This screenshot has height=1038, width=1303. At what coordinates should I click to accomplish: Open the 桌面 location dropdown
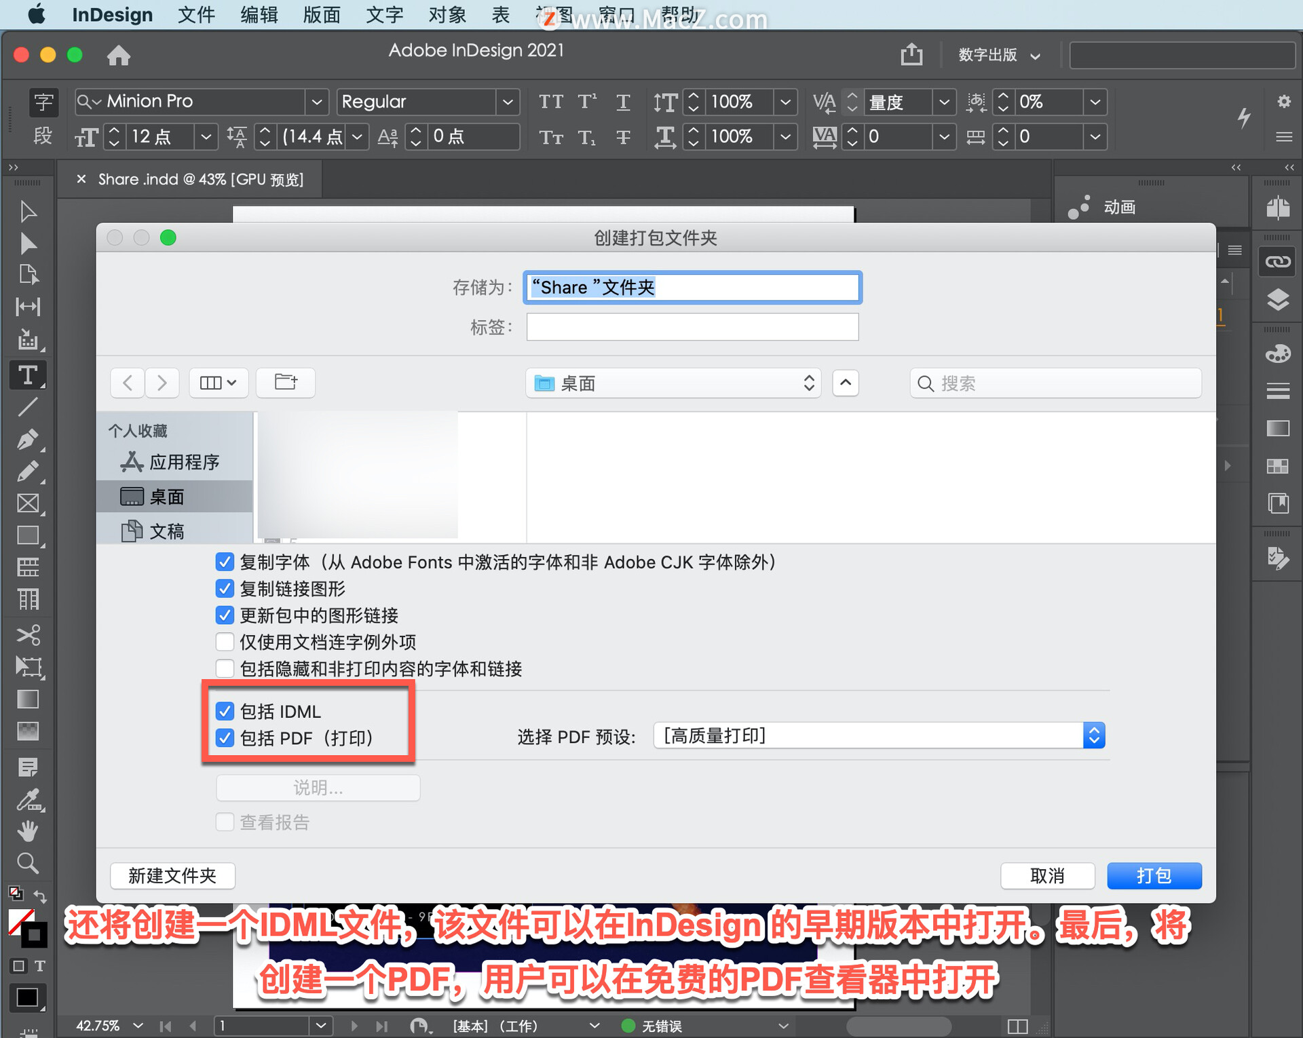(x=673, y=383)
